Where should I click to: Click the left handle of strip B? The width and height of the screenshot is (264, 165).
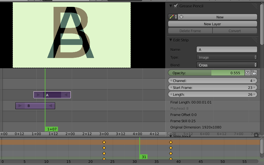click(x=20, y=106)
